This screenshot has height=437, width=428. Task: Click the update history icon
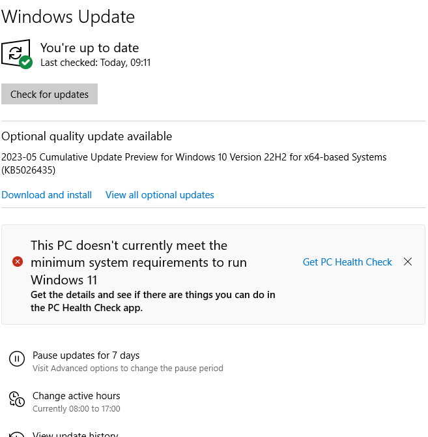[x=16, y=434]
